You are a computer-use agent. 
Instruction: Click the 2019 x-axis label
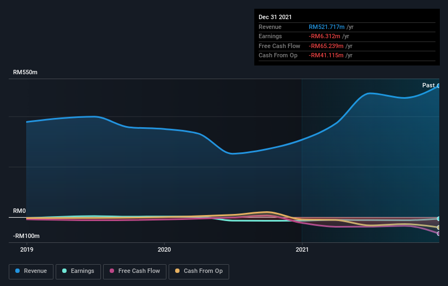point(27,250)
